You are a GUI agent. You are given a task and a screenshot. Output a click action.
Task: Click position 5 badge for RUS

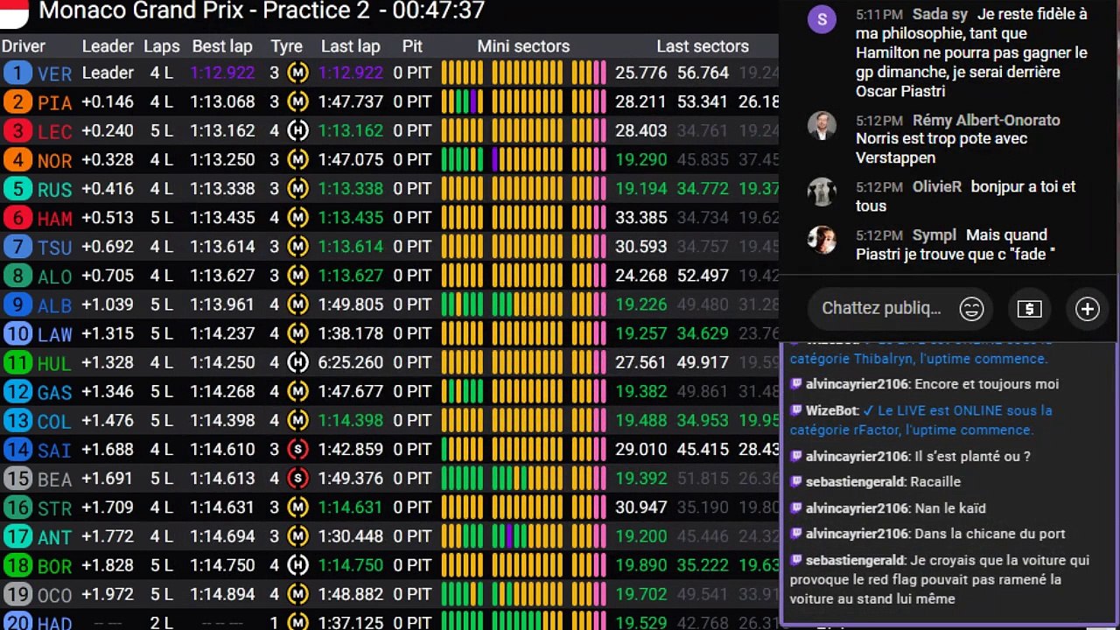tap(17, 188)
